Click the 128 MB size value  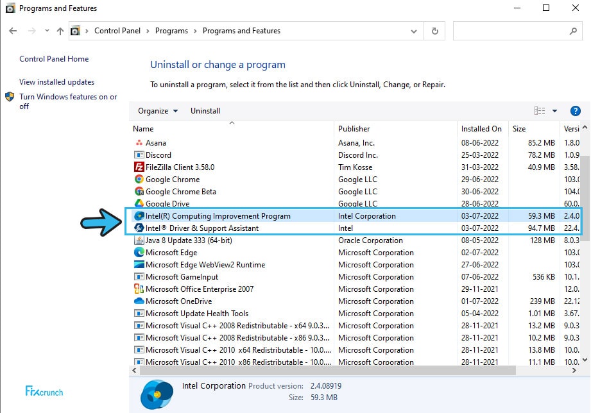[542, 240]
